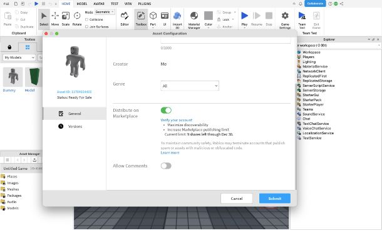
Task: Open the Images folder in Asset Manager
Action: click(x=10, y=183)
